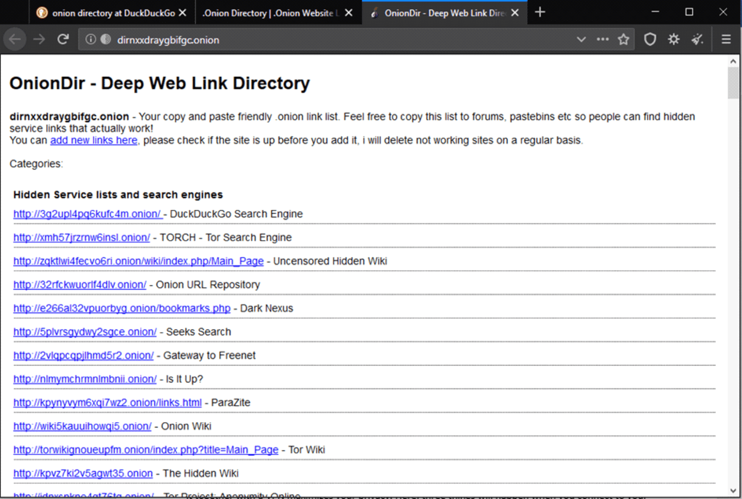The width and height of the screenshot is (742, 499).
Task: Click the scrollbar down arrow
Action: point(733,491)
